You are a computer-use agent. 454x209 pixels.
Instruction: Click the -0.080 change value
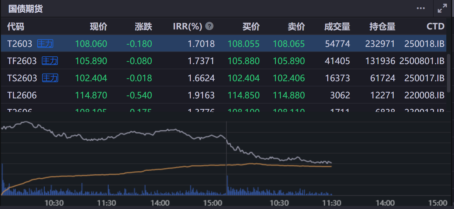(x=139, y=61)
